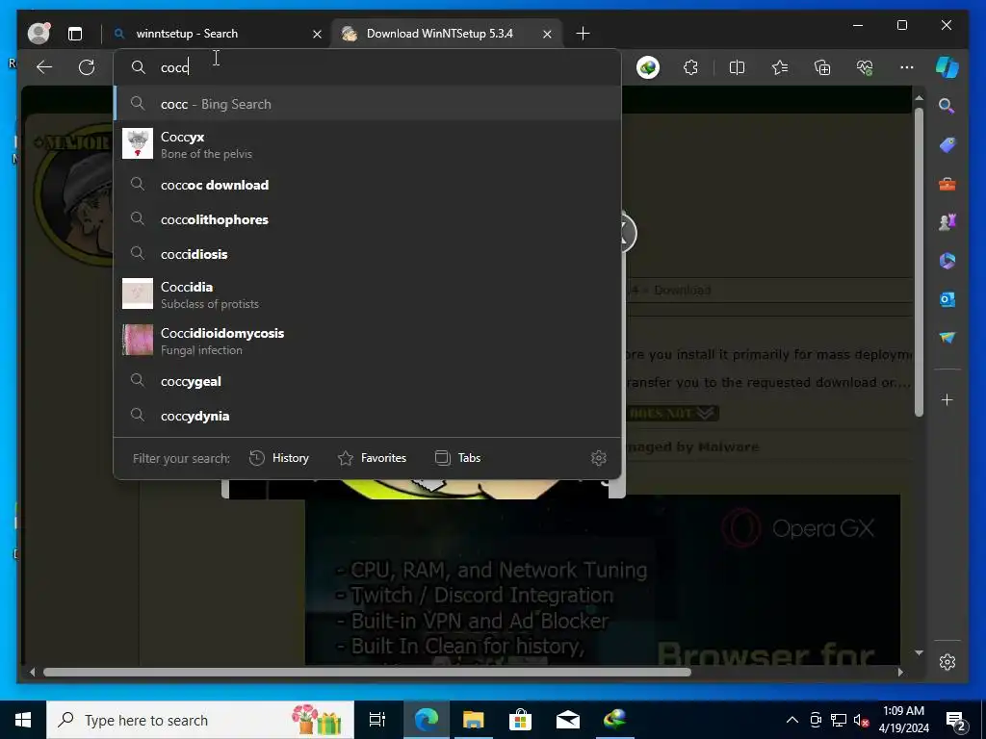
Task: Open sidebar Microsoft 365 icon
Action: pyautogui.click(x=947, y=261)
